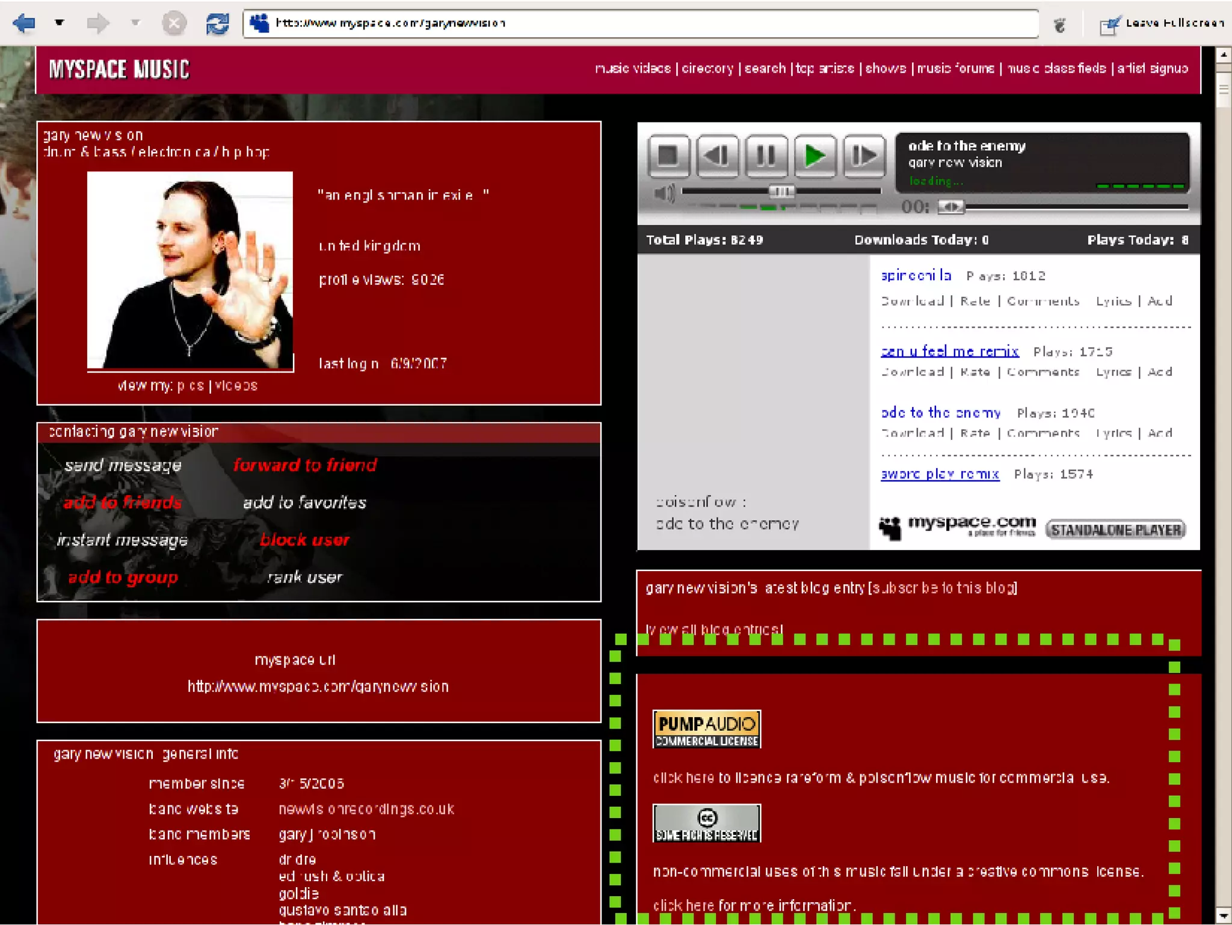Open the music videos menu link
This screenshot has height=925, width=1232.
(x=633, y=69)
